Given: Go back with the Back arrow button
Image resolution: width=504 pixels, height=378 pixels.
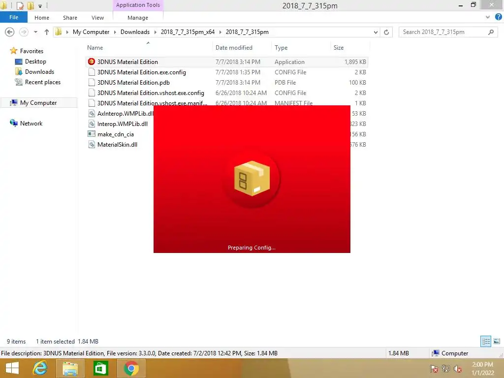Looking at the screenshot, I should pos(10,32).
